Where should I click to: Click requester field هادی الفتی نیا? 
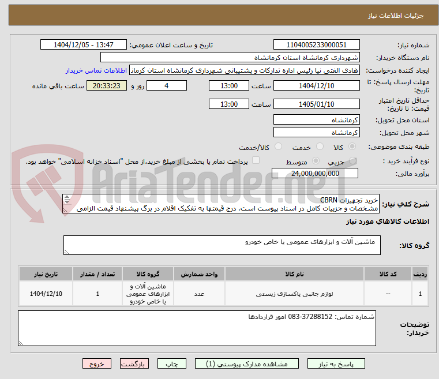pyautogui.click(x=245, y=70)
